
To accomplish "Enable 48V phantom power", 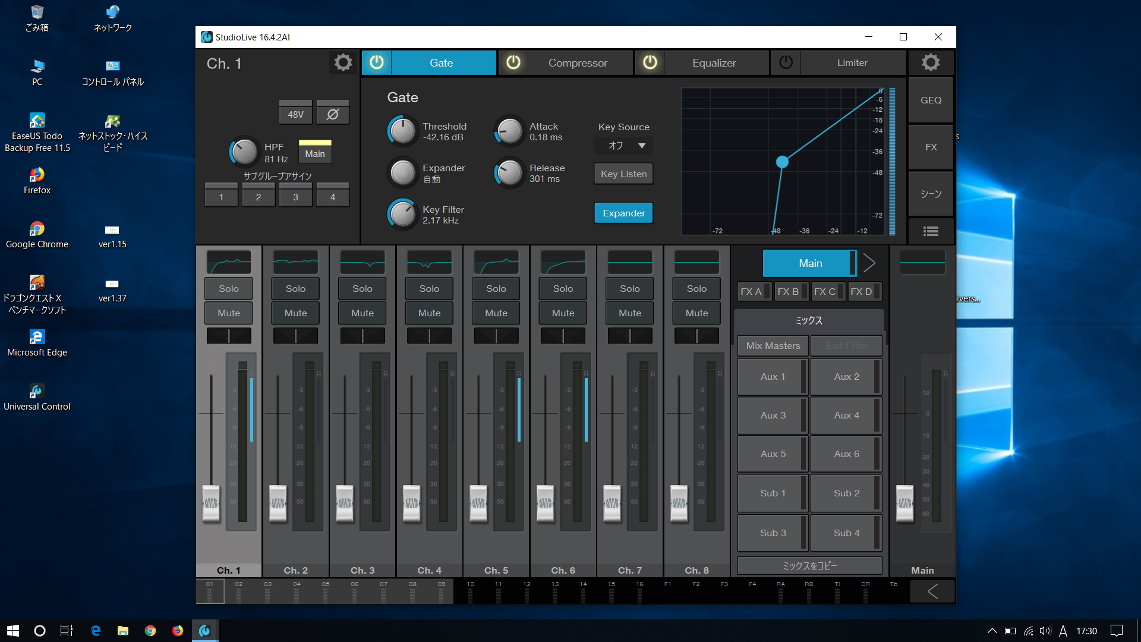I will tap(295, 114).
